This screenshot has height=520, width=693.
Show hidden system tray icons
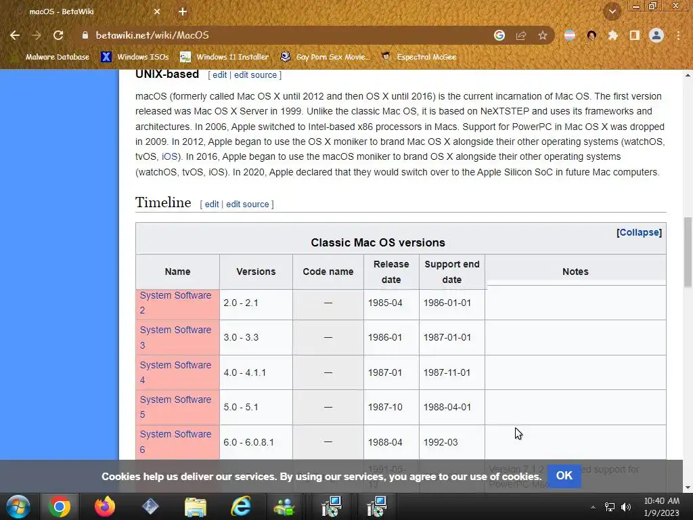point(593,507)
